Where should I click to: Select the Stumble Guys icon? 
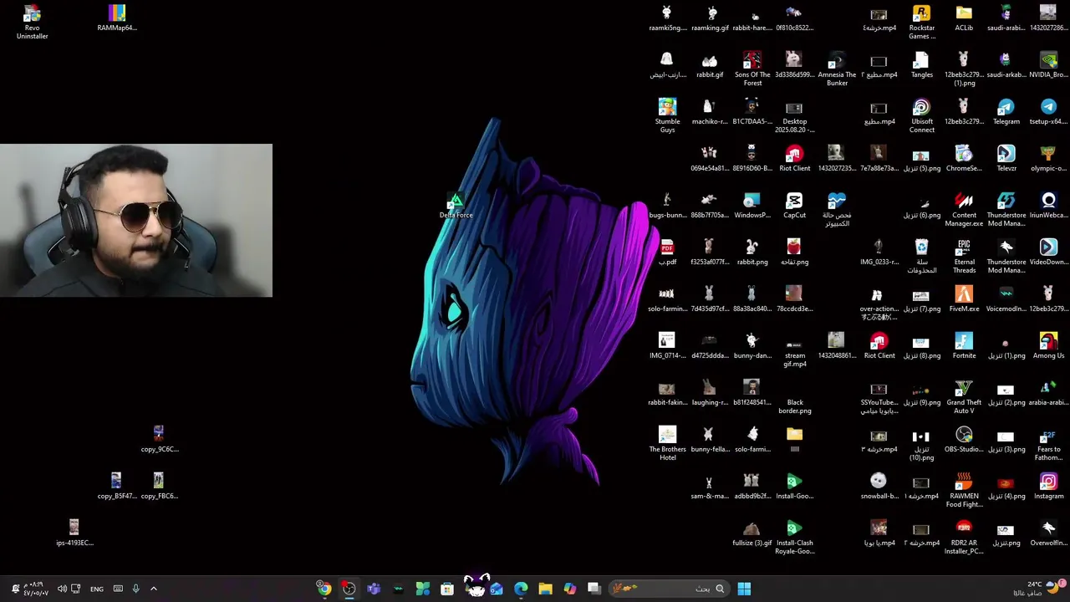667,115
